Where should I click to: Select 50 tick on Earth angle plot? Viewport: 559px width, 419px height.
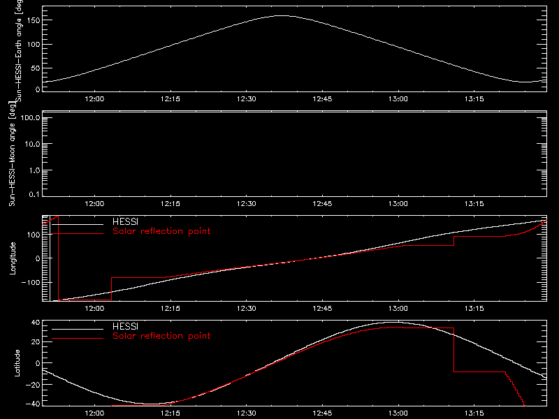click(x=36, y=68)
